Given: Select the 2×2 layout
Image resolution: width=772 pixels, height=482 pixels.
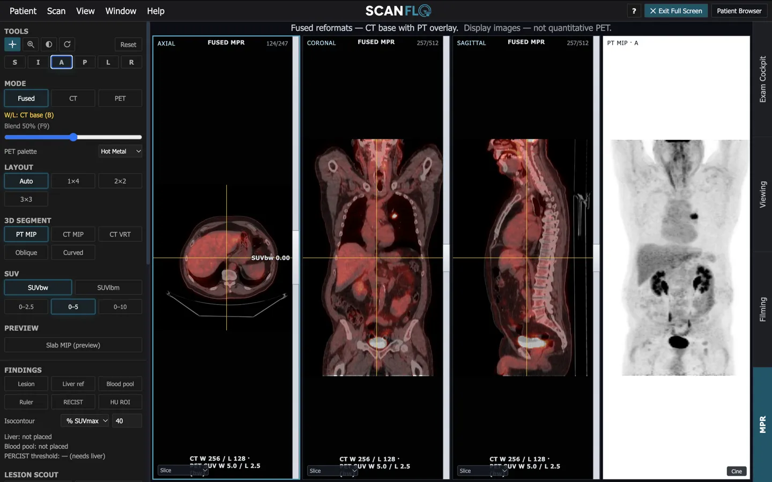Looking at the screenshot, I should click(x=120, y=181).
